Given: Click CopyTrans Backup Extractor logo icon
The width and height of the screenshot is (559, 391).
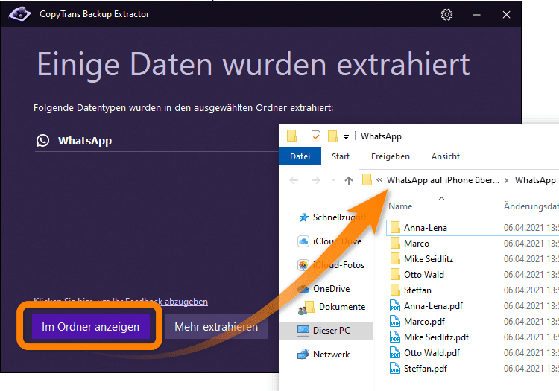Looking at the screenshot, I should click(19, 14).
